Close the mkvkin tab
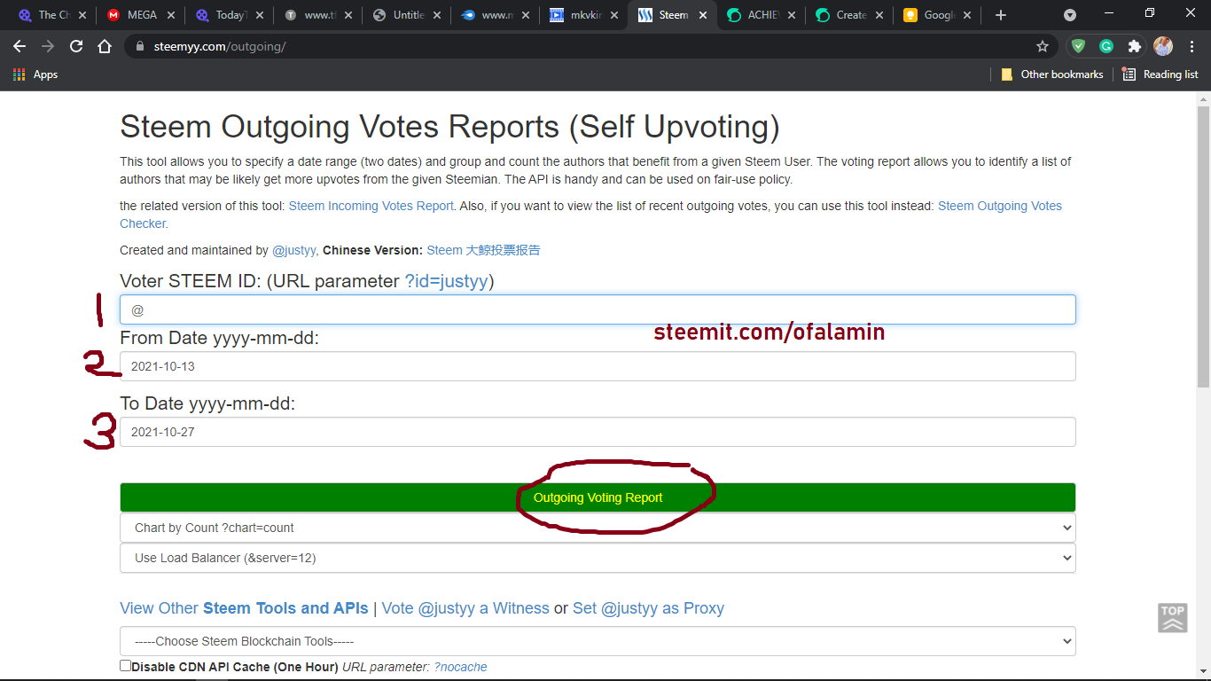Screen dimensions: 1211x681 [614, 15]
